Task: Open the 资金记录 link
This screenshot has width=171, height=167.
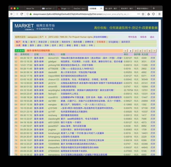Action: click(x=43, y=42)
